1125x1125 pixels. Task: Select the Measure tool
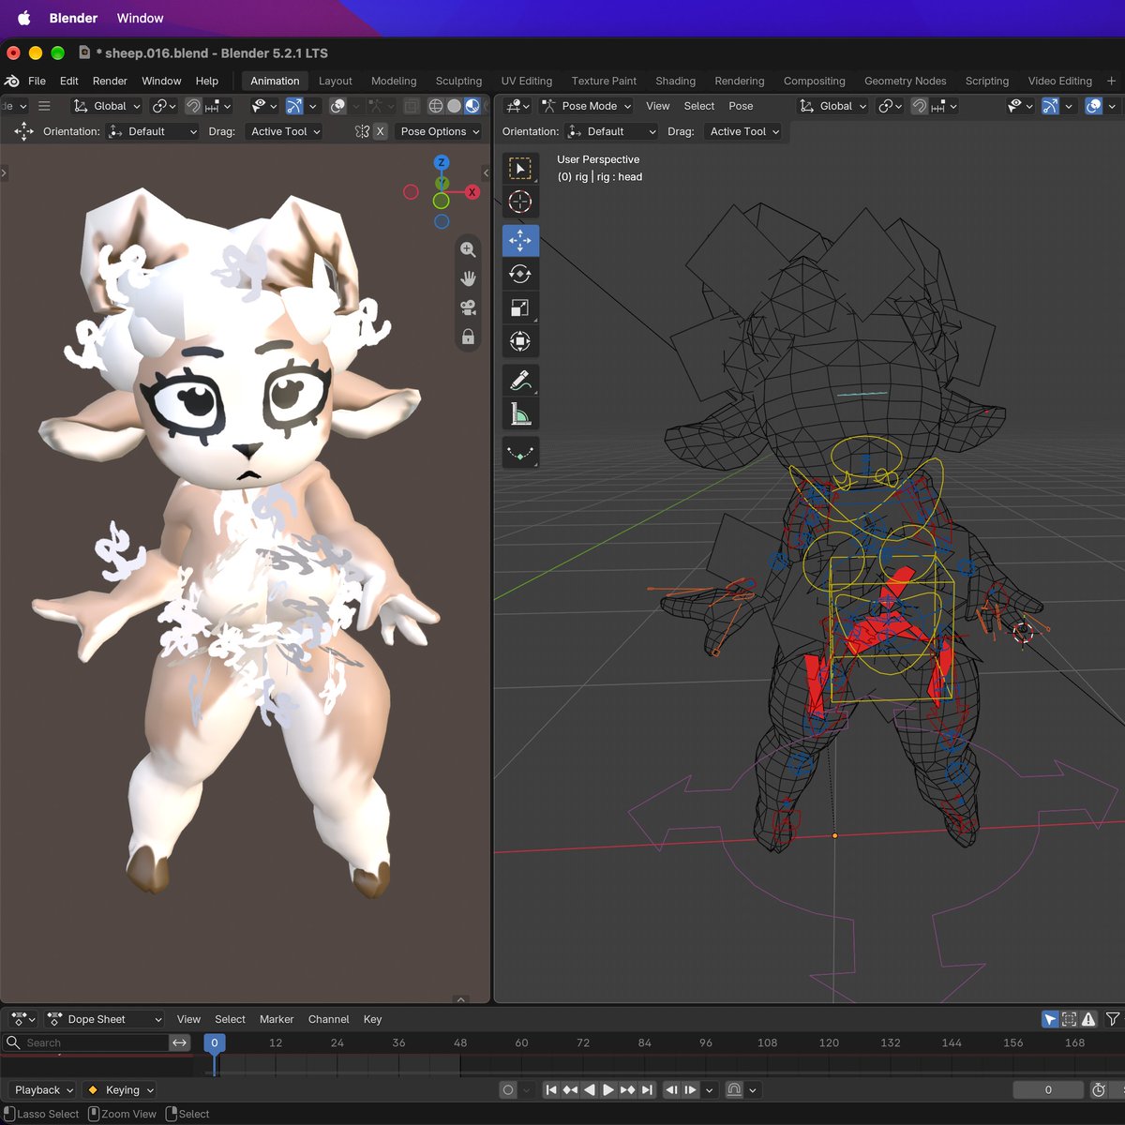pos(520,413)
